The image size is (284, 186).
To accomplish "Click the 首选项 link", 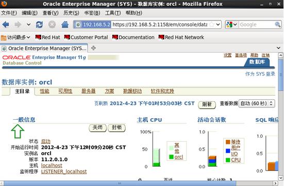I will tap(241, 55).
